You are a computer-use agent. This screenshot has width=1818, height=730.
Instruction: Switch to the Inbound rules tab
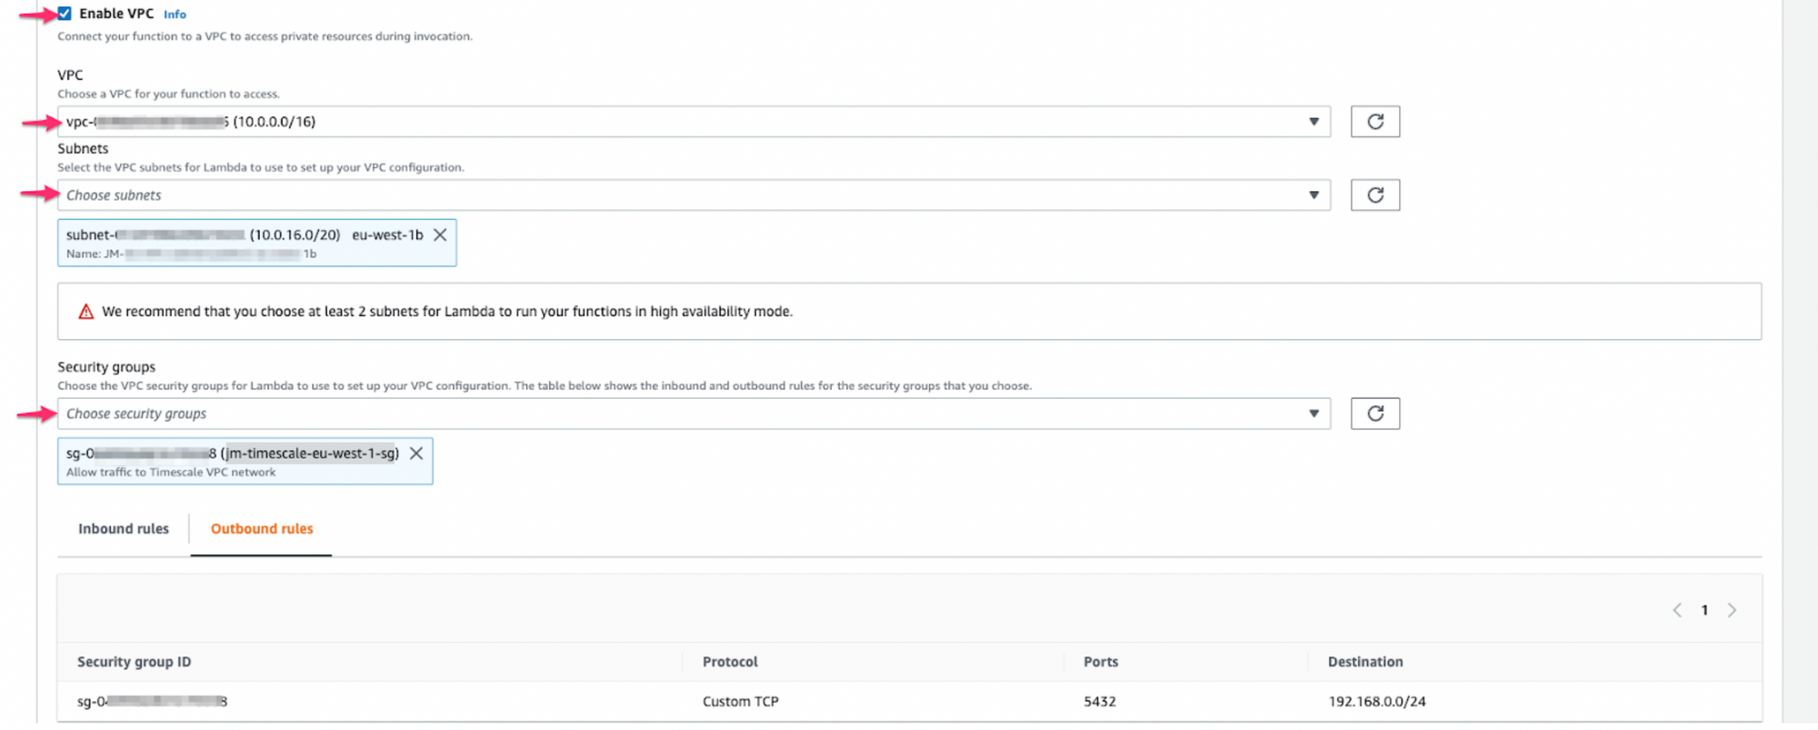[x=124, y=529]
